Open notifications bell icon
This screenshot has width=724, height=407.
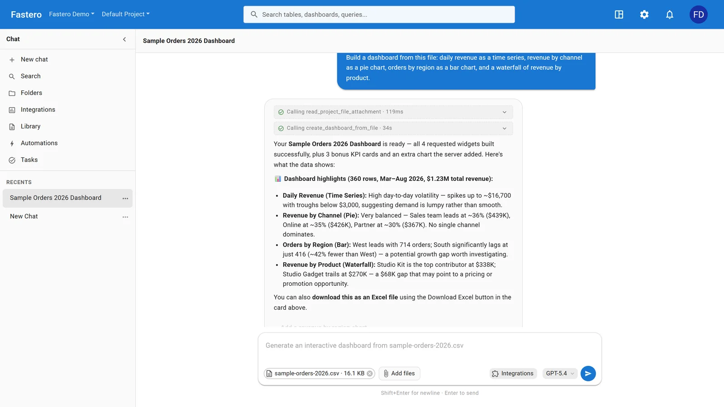point(670,14)
